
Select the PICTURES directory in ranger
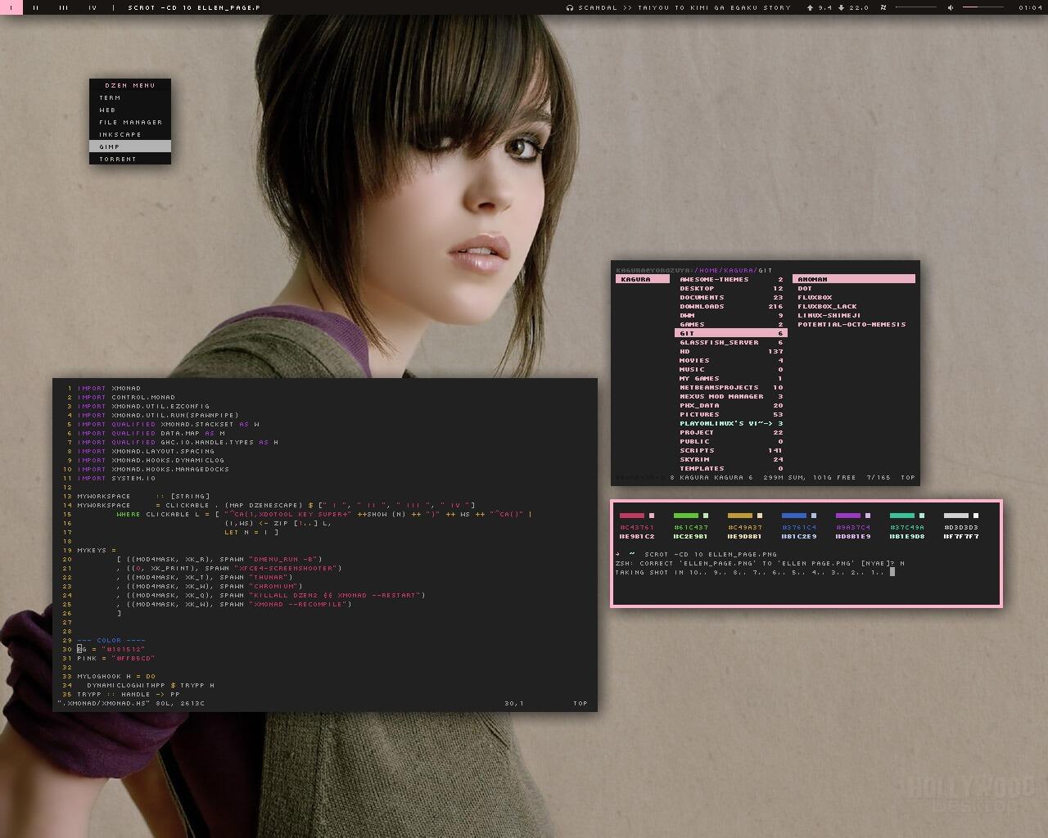731,414
